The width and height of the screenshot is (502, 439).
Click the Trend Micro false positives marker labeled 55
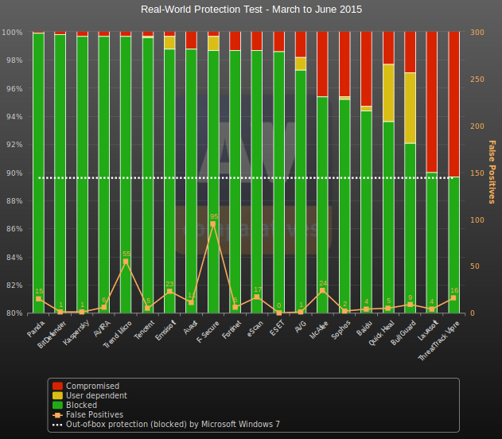126,262
